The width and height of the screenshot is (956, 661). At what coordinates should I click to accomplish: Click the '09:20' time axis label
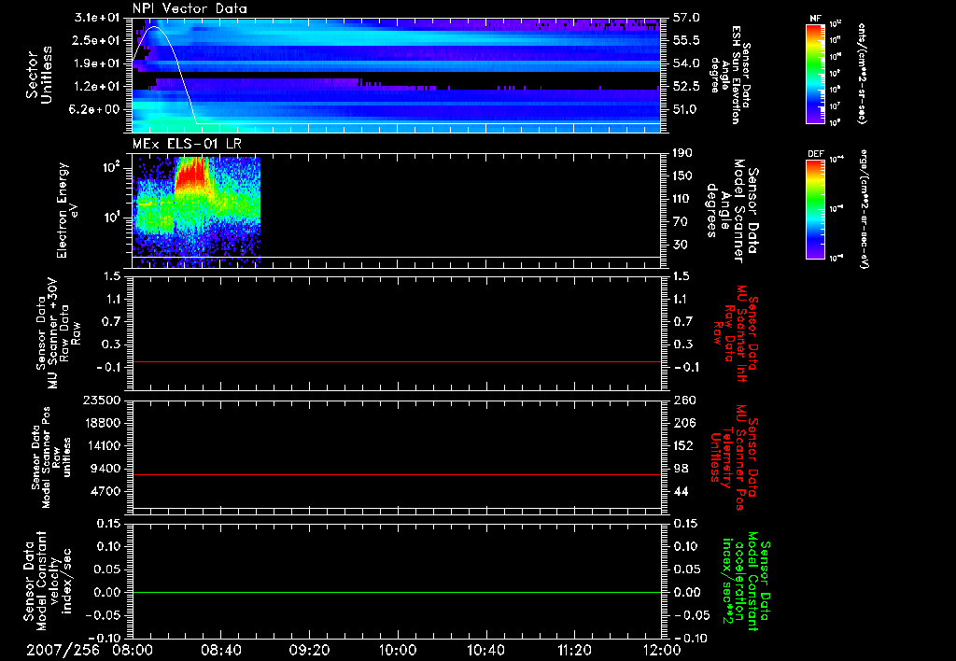[x=309, y=650]
